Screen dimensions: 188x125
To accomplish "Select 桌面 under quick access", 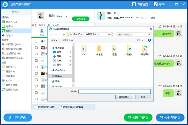I will coord(57,52).
